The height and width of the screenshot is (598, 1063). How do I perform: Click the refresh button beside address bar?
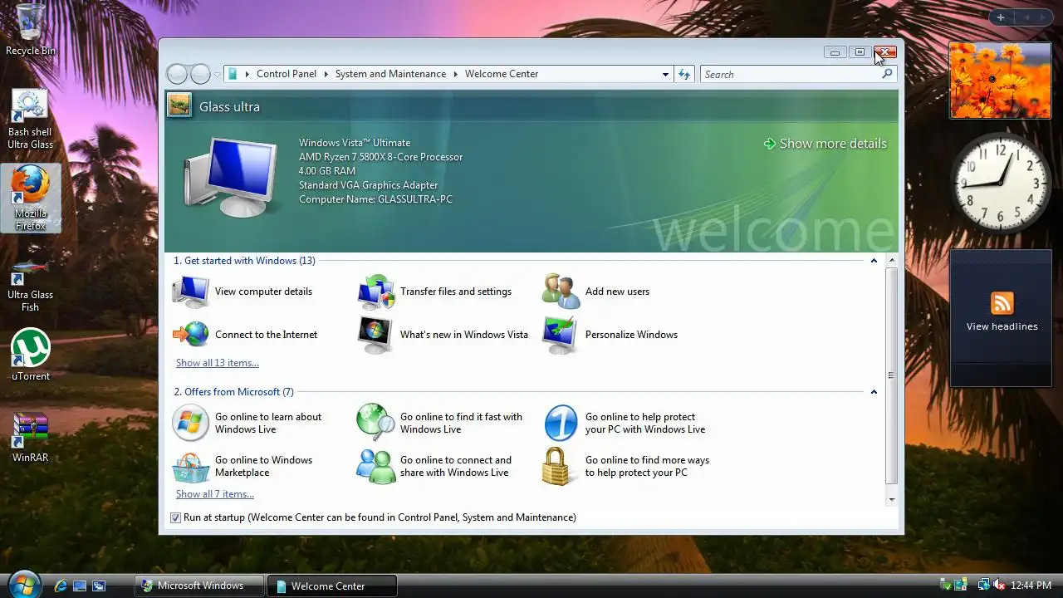coord(684,74)
